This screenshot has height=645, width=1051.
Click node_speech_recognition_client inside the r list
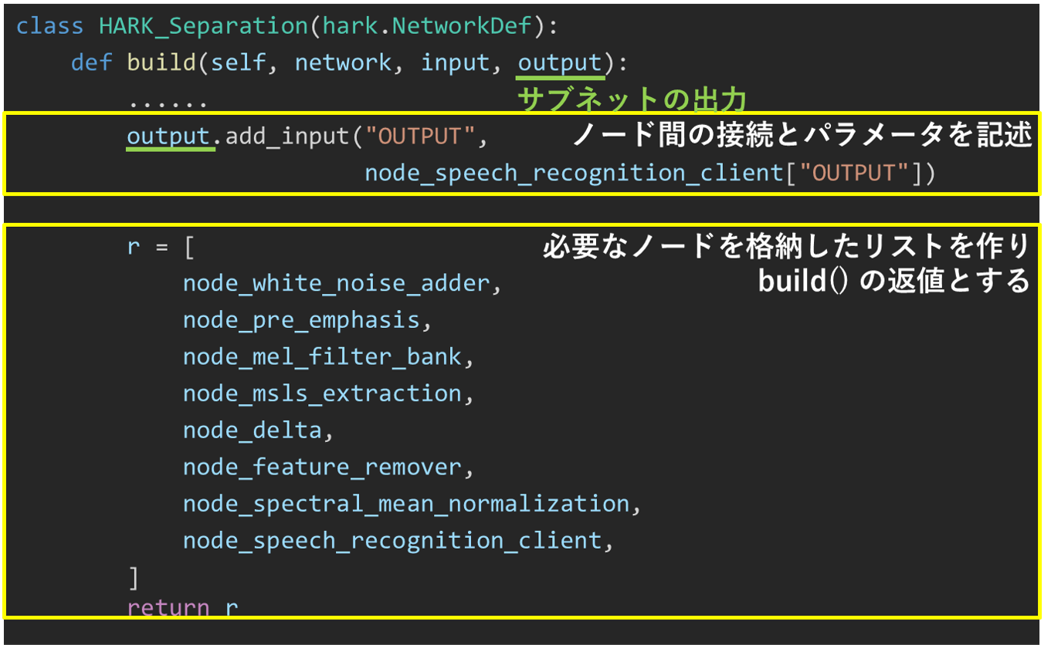point(392,541)
